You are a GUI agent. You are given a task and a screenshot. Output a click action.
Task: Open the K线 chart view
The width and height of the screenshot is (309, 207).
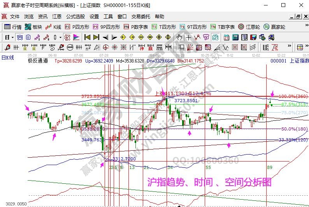[53, 27]
